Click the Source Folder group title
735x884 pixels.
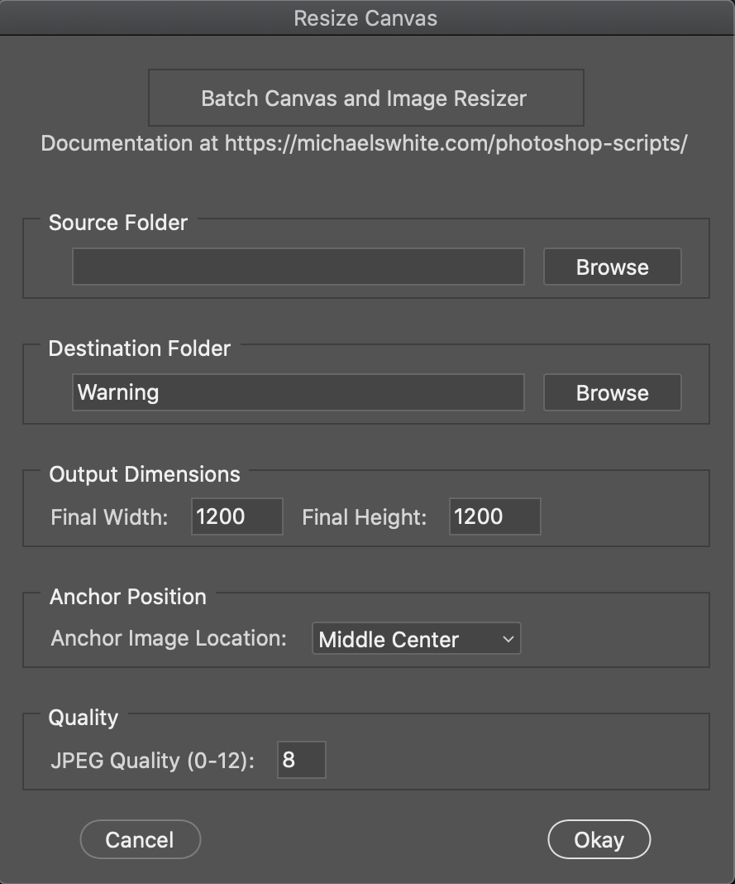118,223
